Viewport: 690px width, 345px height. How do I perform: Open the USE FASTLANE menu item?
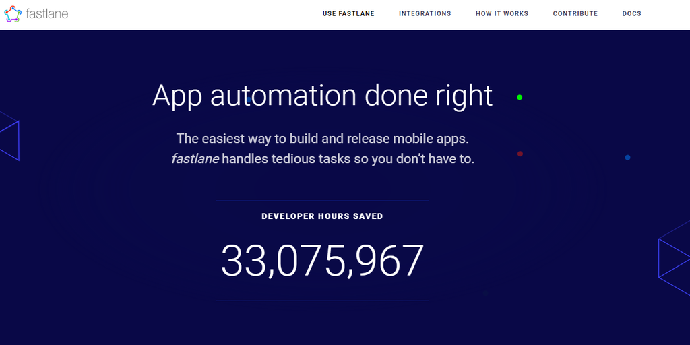[348, 13]
